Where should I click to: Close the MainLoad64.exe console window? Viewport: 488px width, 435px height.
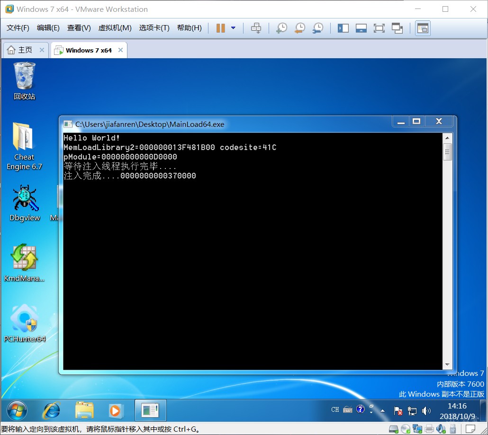(439, 121)
